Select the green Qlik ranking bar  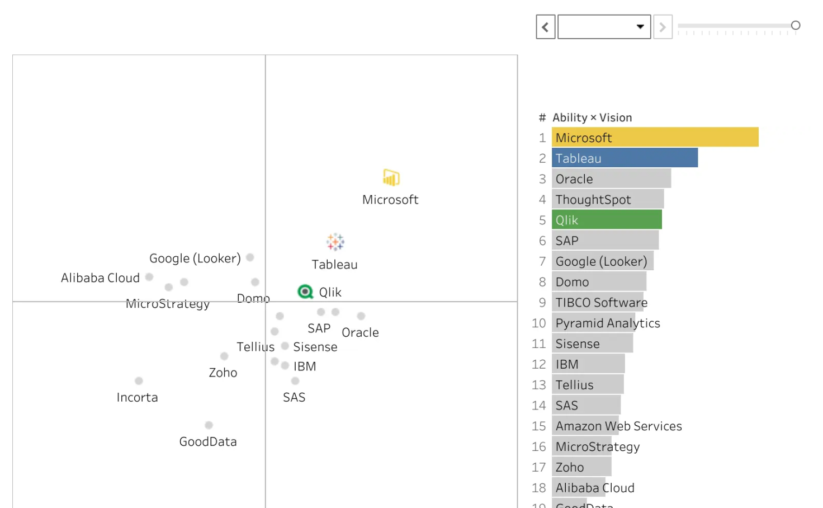pos(607,220)
